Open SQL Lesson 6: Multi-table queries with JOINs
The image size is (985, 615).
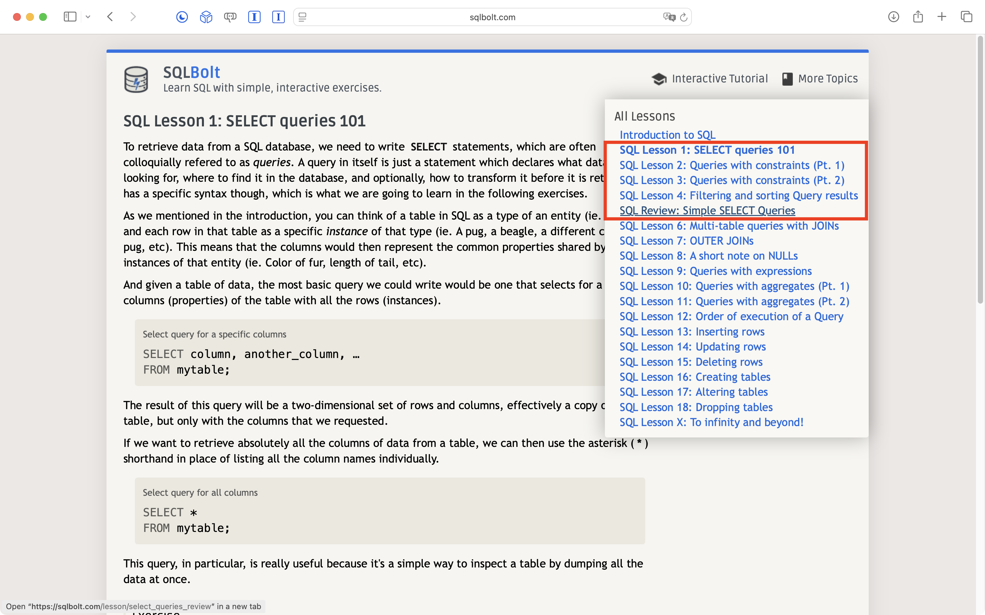pyautogui.click(x=729, y=226)
